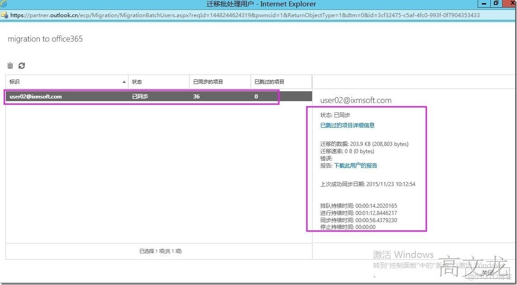Click the ascending sort arrow on 标识 column
The height and width of the screenshot is (285, 517).
click(x=123, y=82)
